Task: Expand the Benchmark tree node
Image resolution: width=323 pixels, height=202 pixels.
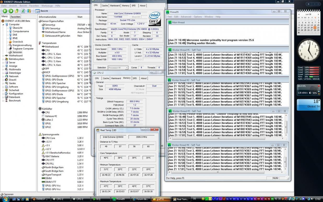Action: [3, 101]
